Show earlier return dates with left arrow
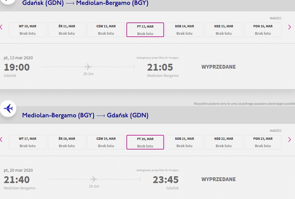Screen dimensions: 295x199 [1, 139]
